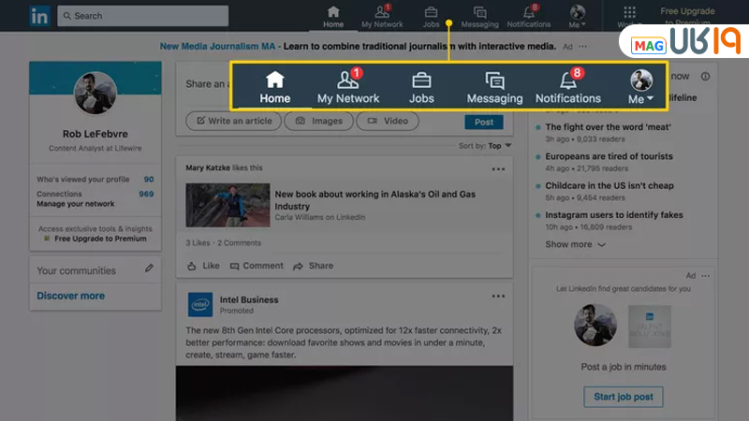Click into the Search input field
This screenshot has width=749, height=421.
[142, 16]
